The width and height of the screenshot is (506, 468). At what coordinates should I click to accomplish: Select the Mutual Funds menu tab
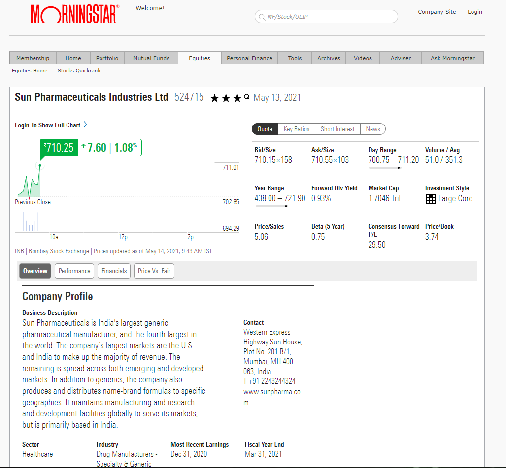(x=151, y=58)
